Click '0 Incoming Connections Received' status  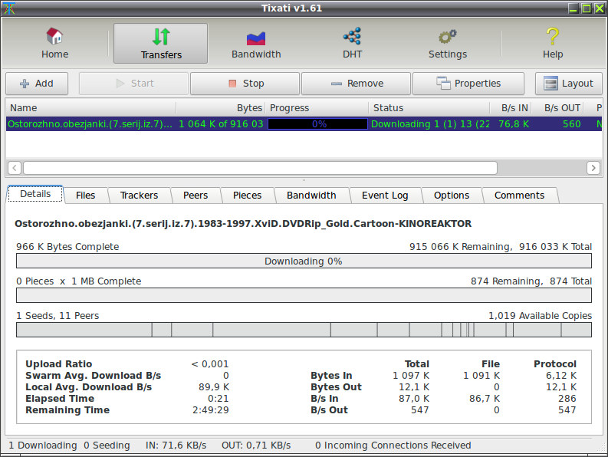(393, 445)
